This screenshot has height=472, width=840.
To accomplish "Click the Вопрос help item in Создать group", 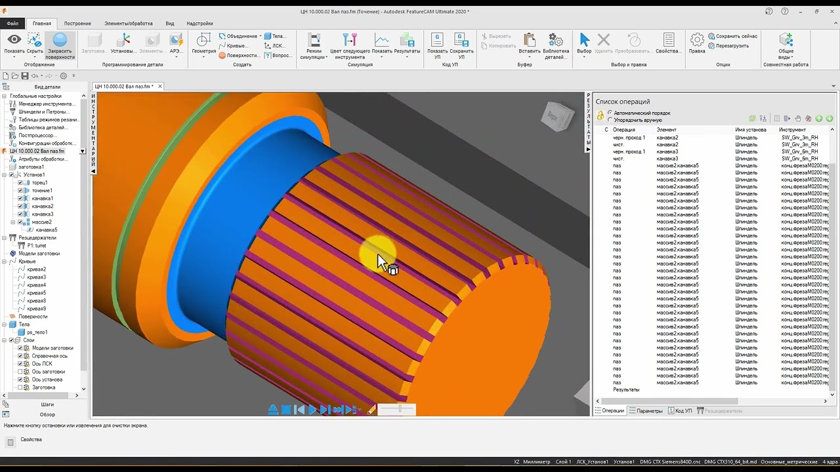I will coord(278,56).
